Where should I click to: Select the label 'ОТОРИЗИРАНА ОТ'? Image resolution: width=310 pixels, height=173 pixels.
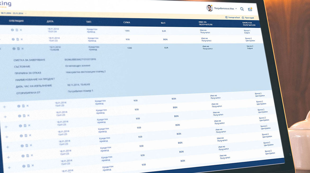pos(28,93)
